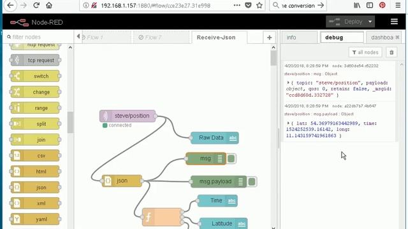This screenshot has height=229, width=408.
Task: Click node id 3d60de54.d52232 link
Action: 356,66
